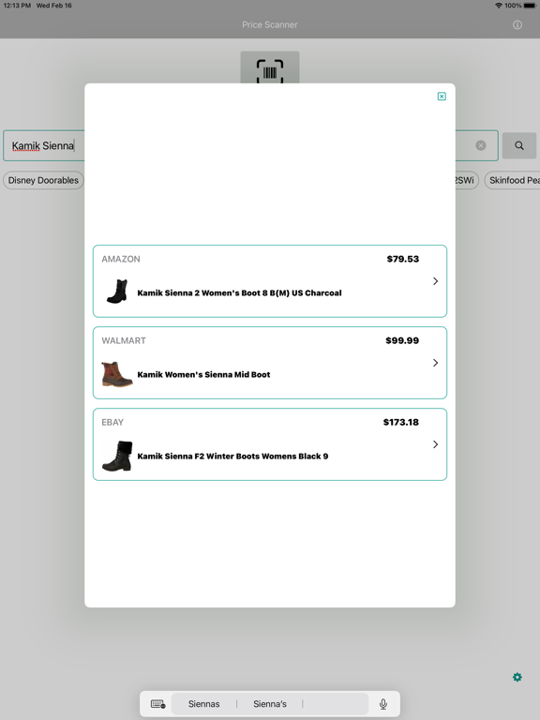Open the eBay listing chevron
The width and height of the screenshot is (540, 720).
pos(435,444)
